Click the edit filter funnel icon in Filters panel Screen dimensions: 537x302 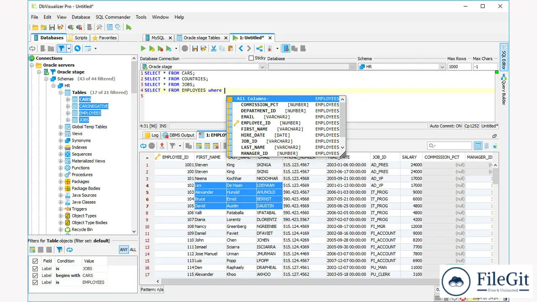click(x=60, y=250)
